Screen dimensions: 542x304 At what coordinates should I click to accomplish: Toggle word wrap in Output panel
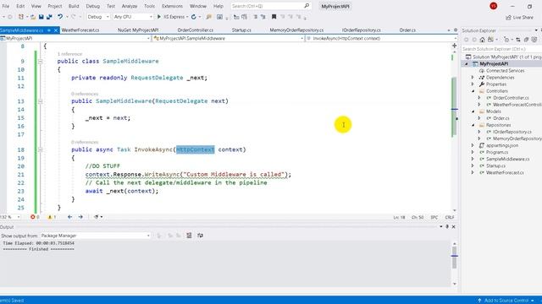tap(200, 236)
